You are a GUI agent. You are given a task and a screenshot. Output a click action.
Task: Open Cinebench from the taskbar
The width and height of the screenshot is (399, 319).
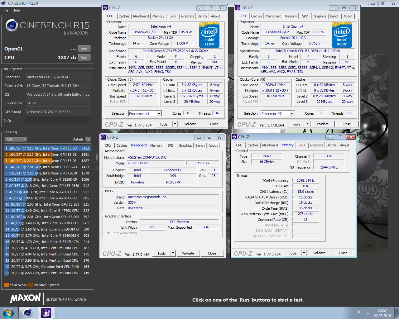coord(27,313)
